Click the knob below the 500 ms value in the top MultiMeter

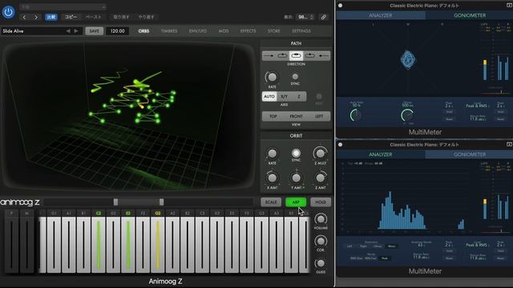[x=407, y=115]
